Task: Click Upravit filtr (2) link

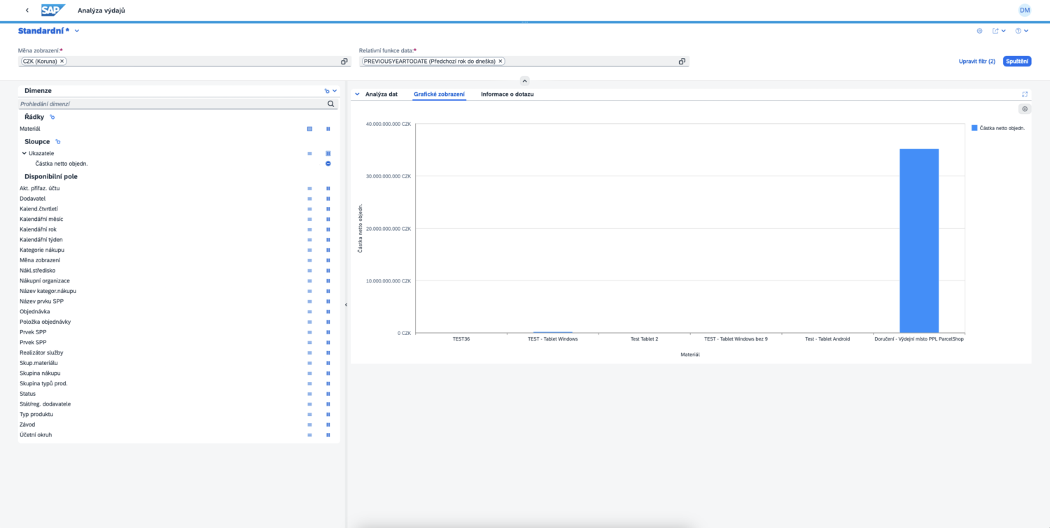Action: click(976, 62)
